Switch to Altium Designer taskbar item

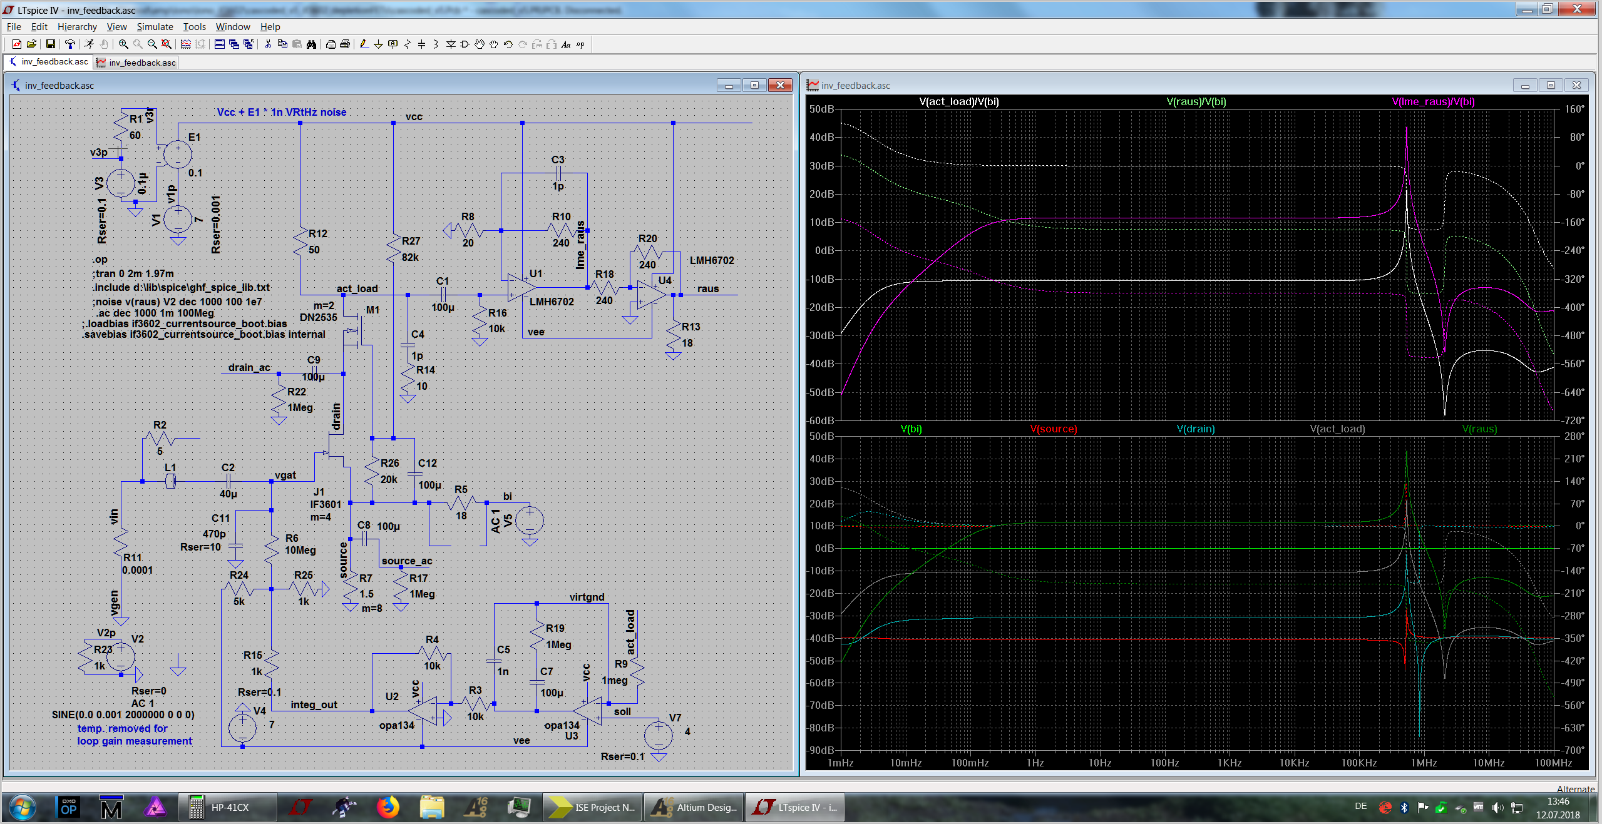coord(694,808)
